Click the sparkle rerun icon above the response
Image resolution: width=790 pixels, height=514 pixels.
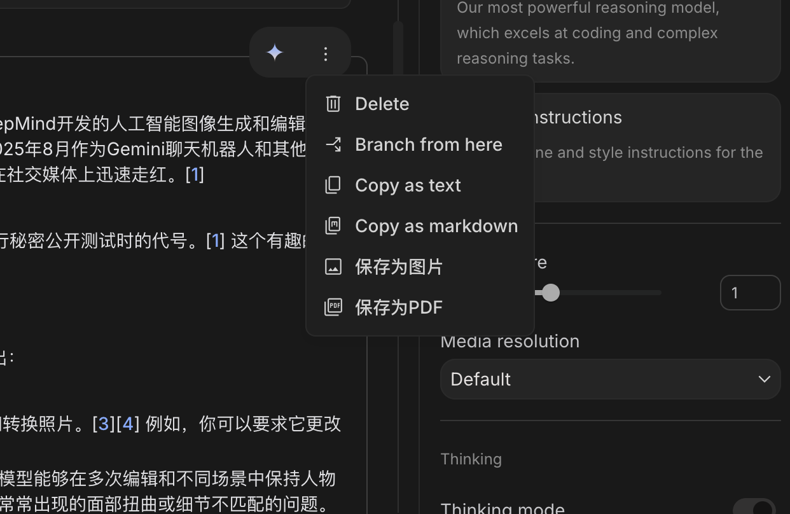pos(274,53)
